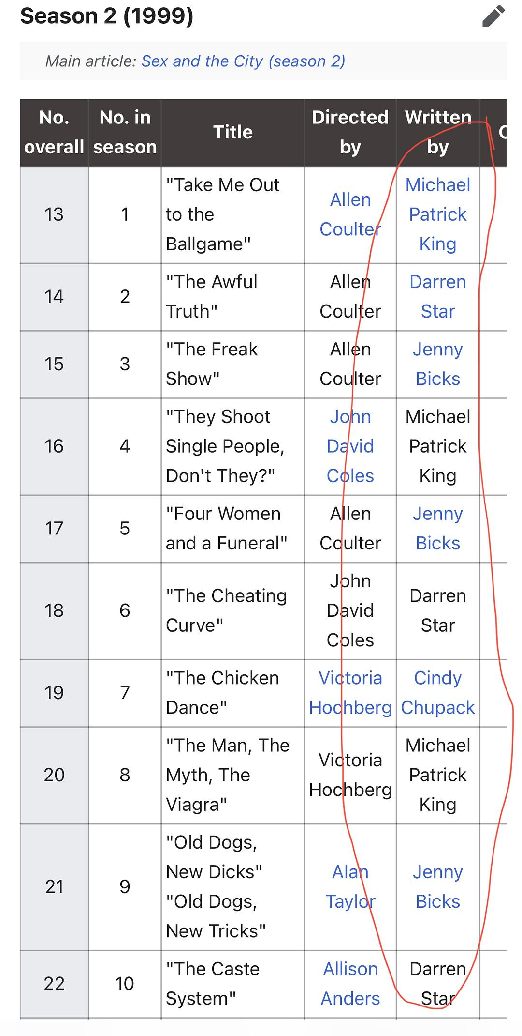Click the "No. overall" column header
522x1036 pixels.
click(x=54, y=132)
